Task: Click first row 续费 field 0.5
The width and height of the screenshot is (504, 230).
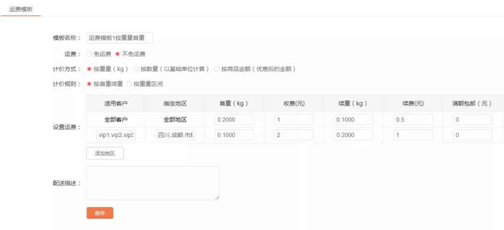Action: [x=413, y=120]
